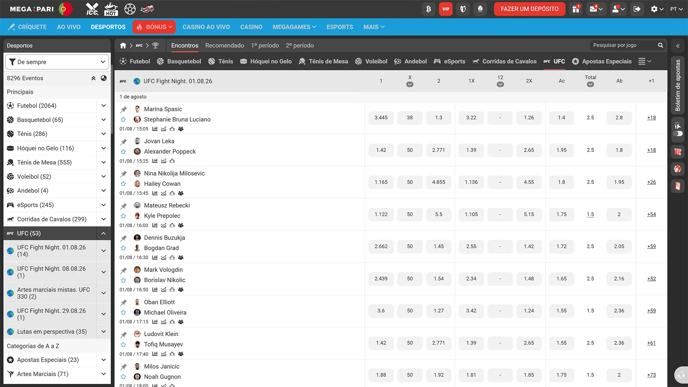
Task: Open the VIP badge icon
Action: [x=446, y=9]
